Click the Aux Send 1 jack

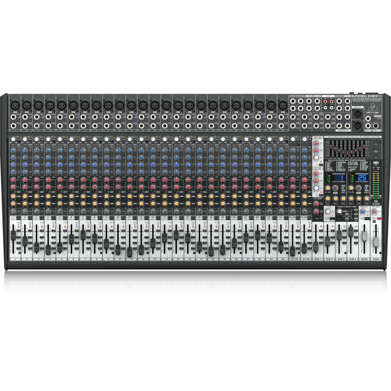coord(317,101)
